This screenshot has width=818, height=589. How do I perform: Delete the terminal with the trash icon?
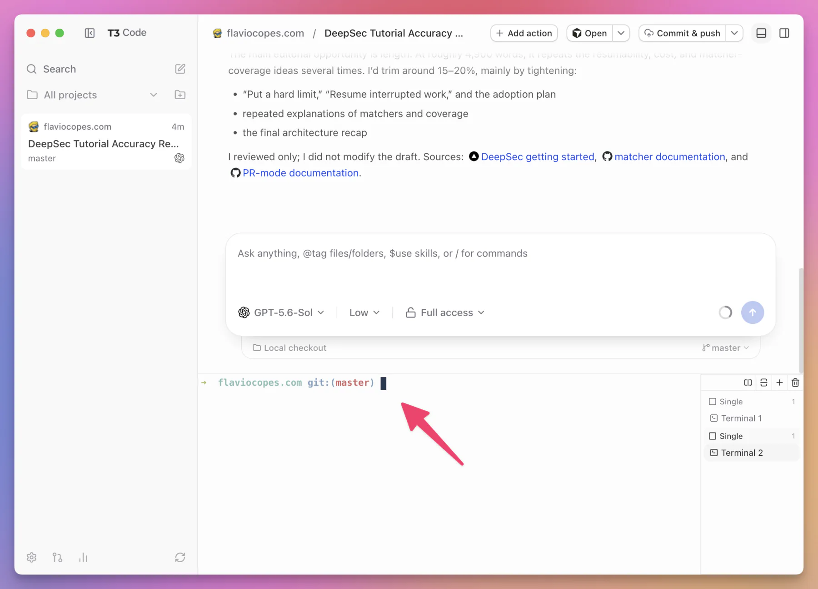pyautogui.click(x=795, y=383)
